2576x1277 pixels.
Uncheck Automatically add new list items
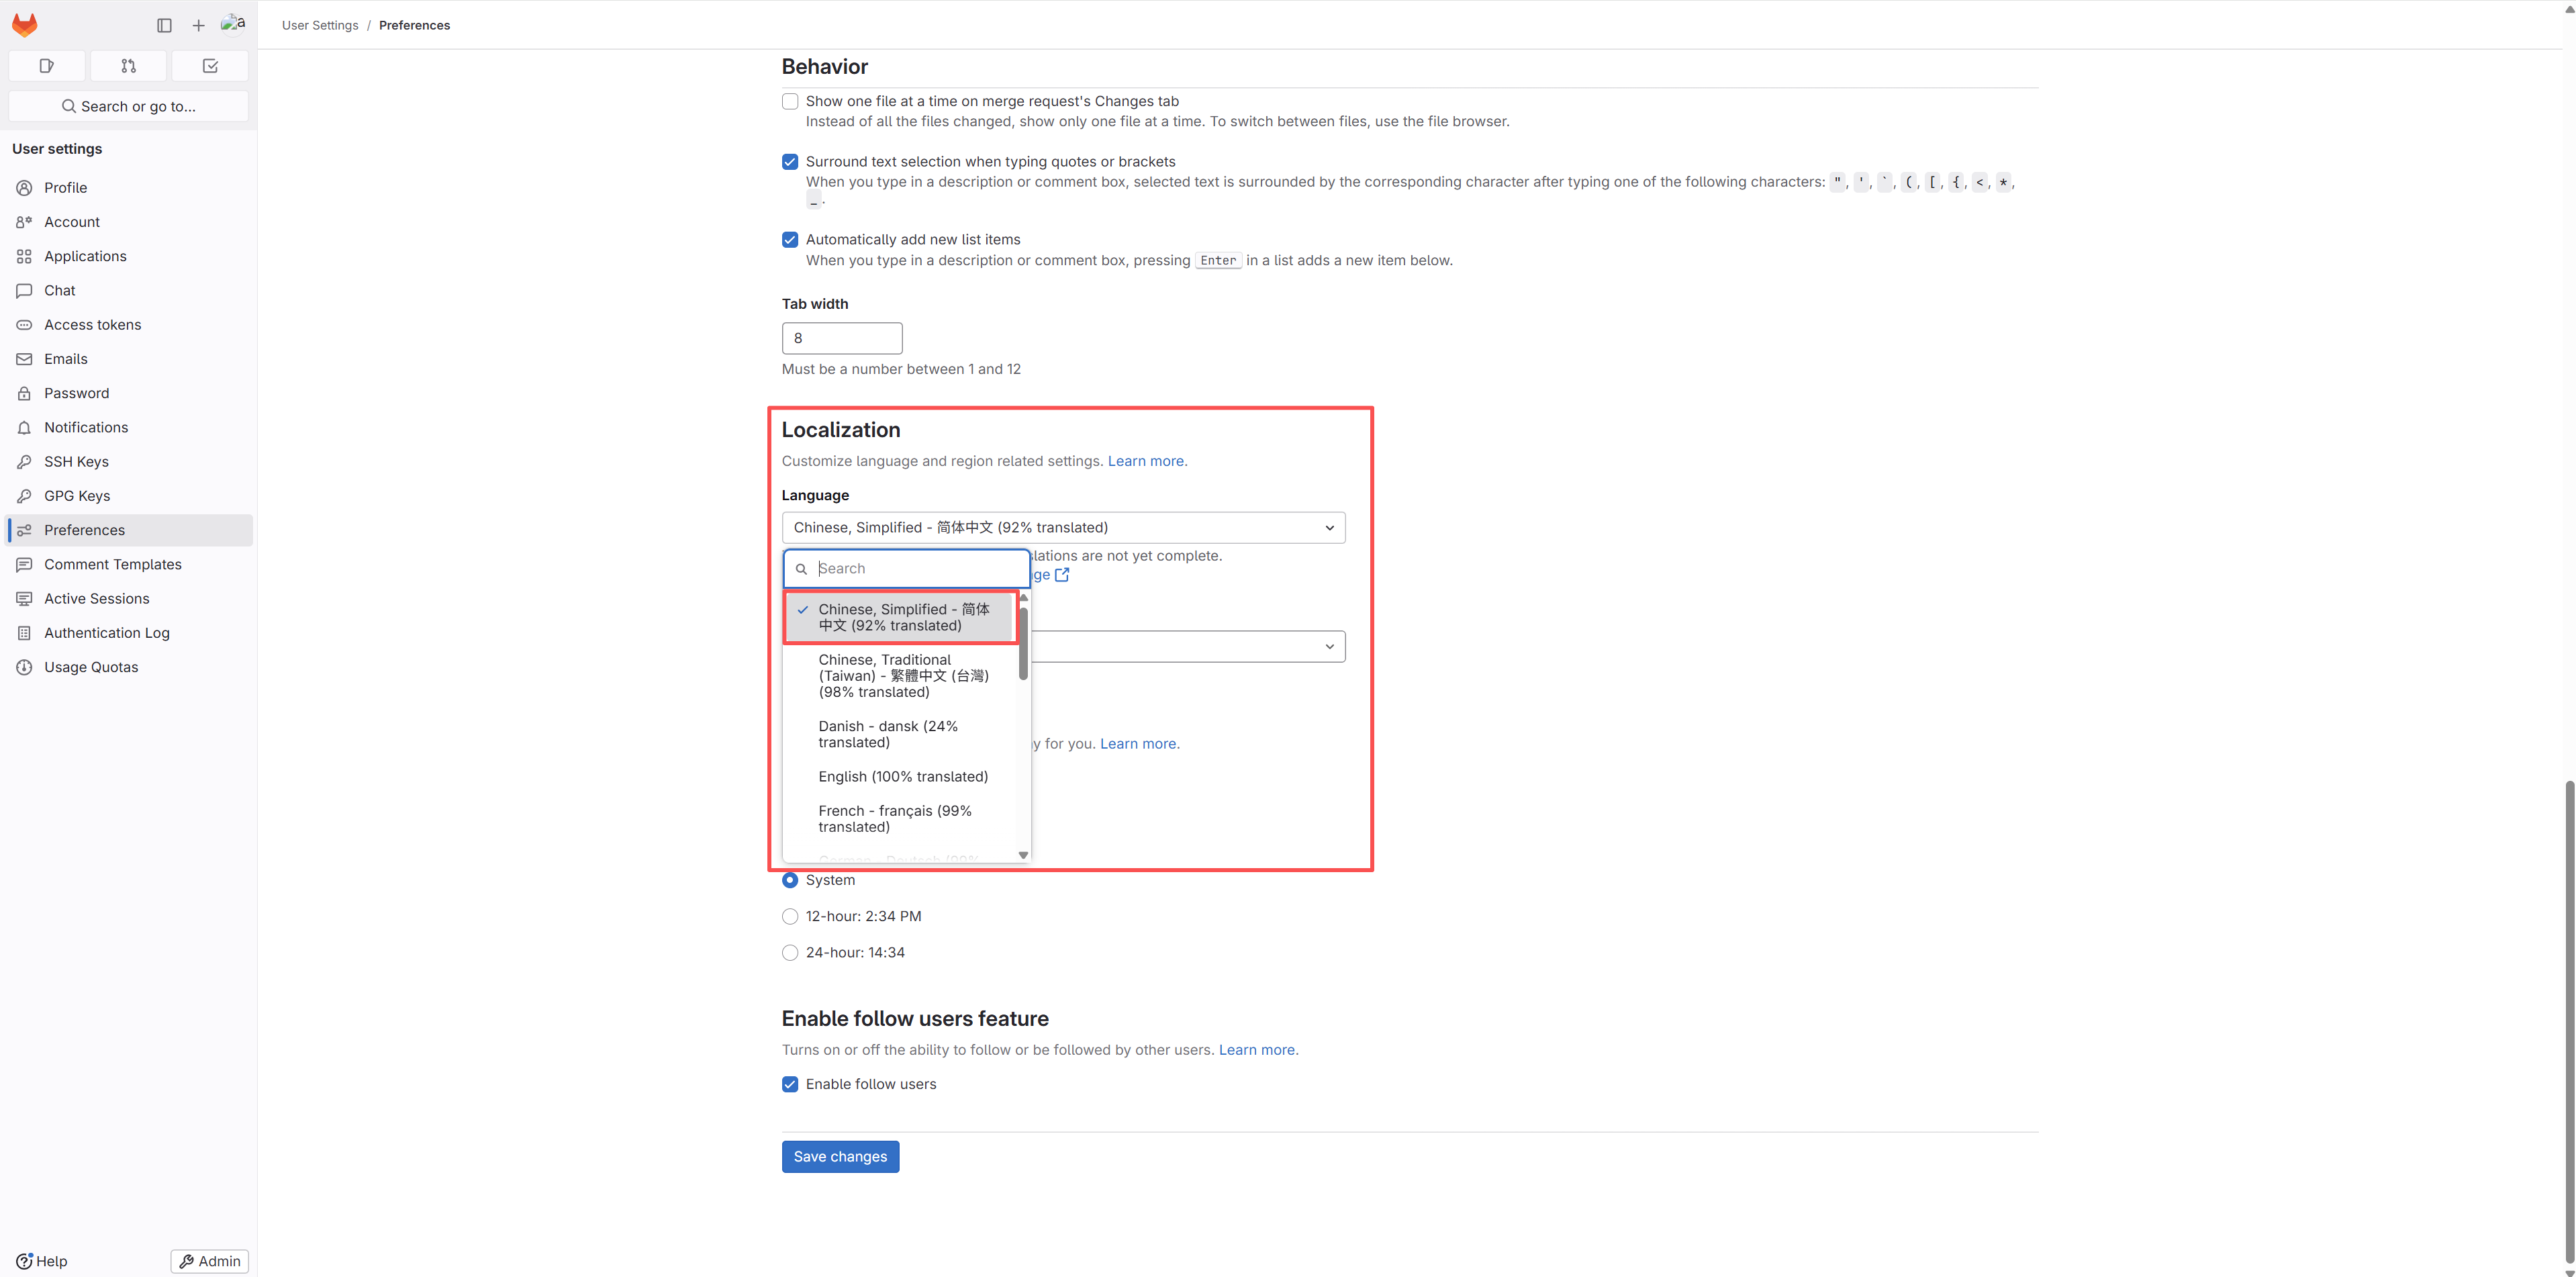point(790,240)
